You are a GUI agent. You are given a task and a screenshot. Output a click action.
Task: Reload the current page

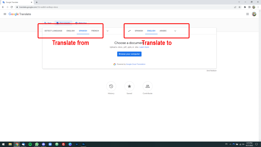click(12, 7)
